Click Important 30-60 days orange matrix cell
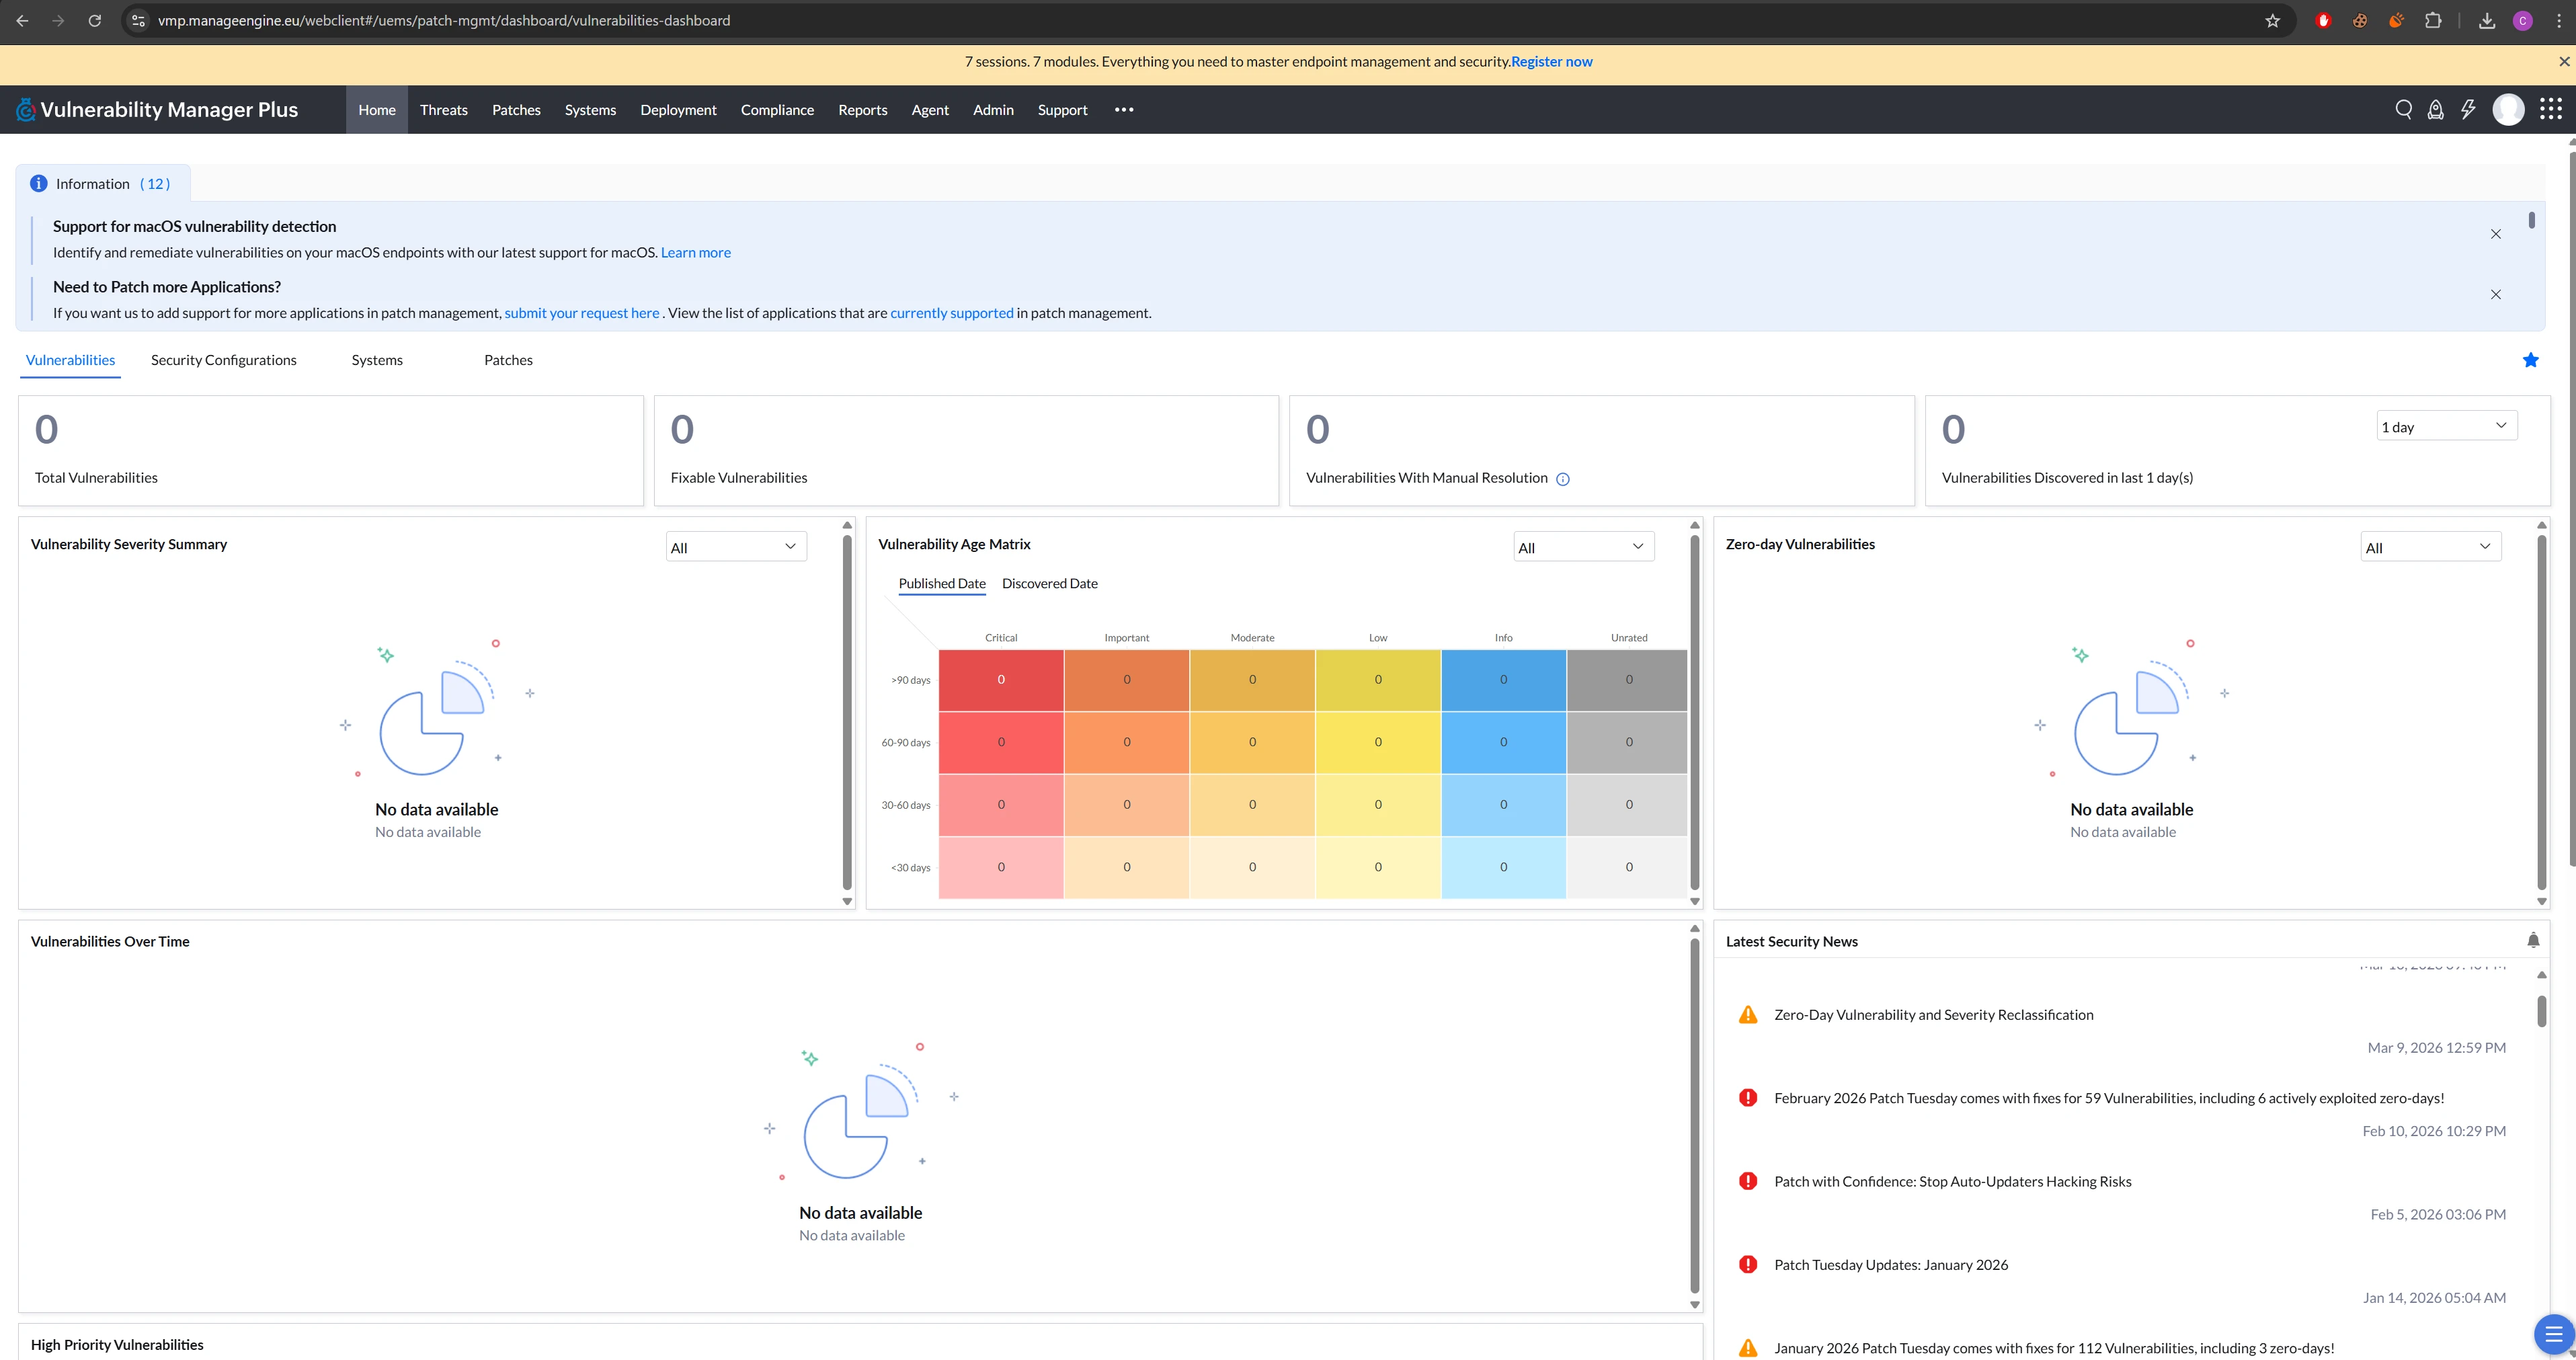Image resolution: width=2576 pixels, height=1360 pixels. click(1127, 805)
